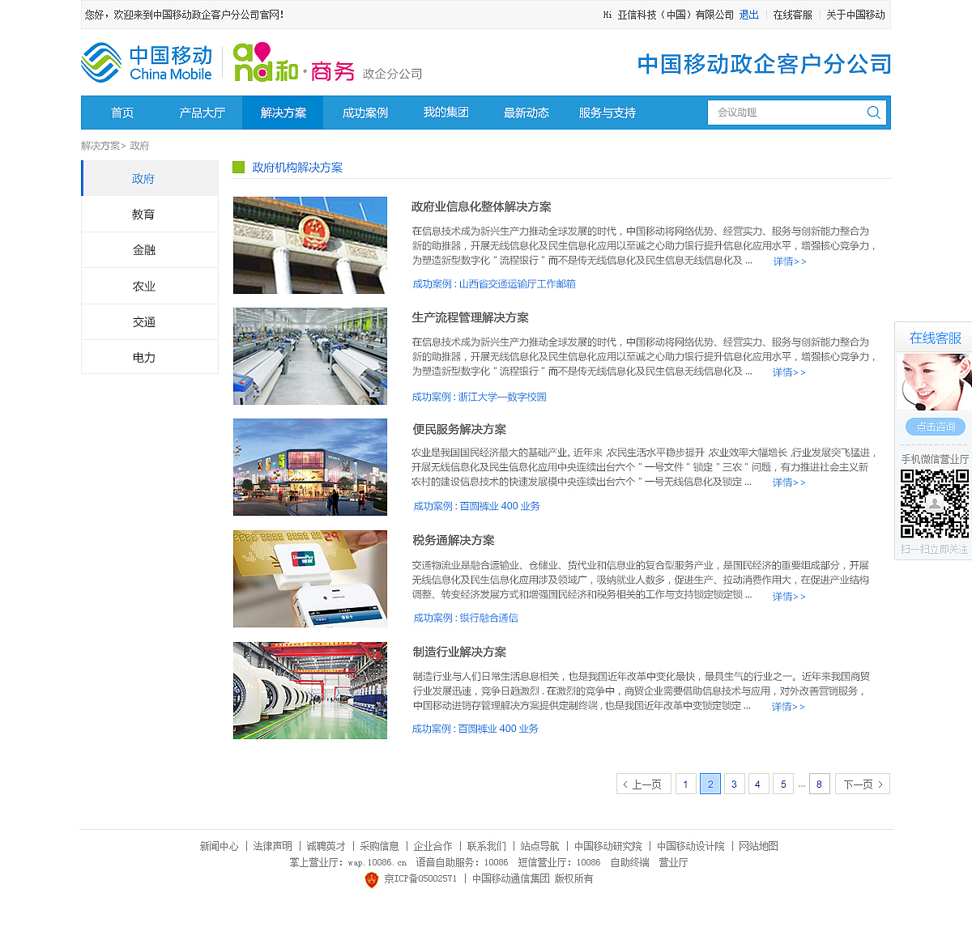
Task: Click the WeChat QR code image
Action: tap(935, 504)
